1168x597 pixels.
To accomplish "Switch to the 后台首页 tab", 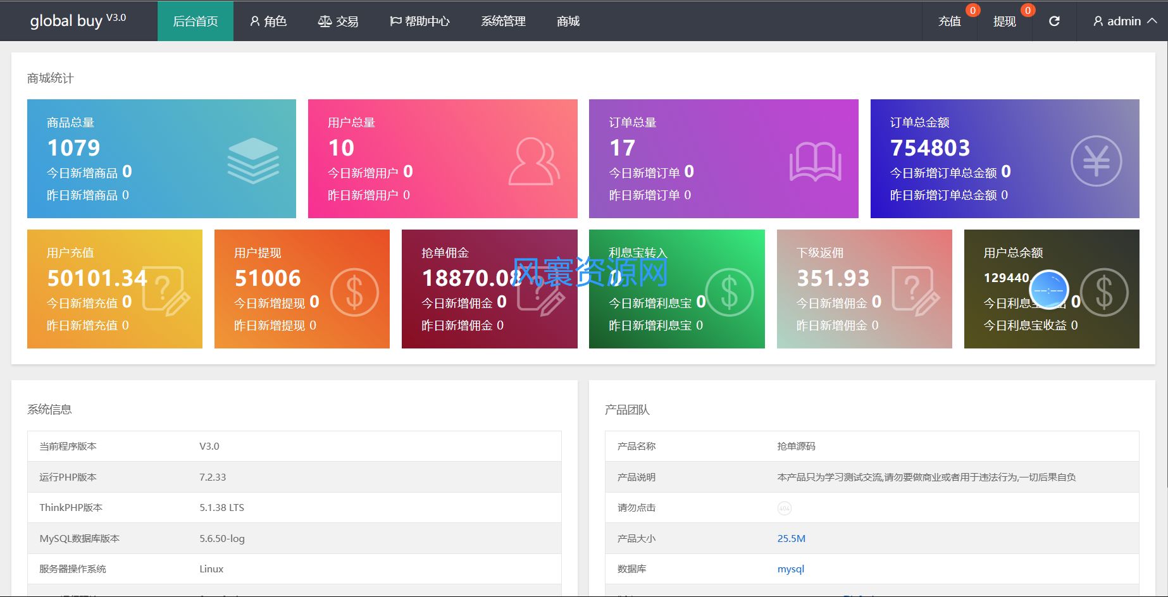I will click(x=195, y=21).
